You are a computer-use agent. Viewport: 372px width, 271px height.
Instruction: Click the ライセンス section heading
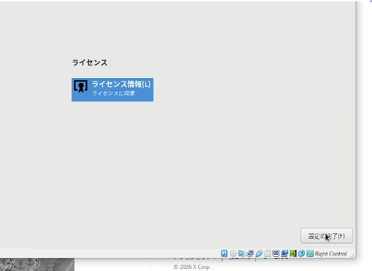[x=90, y=63]
